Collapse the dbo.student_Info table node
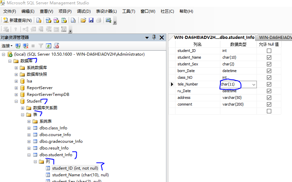Image resolution: width=292 pixels, height=182 pixels. pos(29,155)
